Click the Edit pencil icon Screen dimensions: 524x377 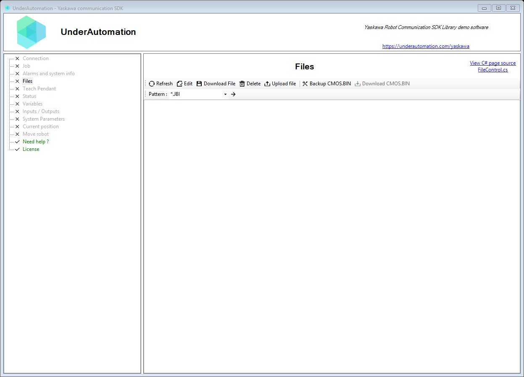[179, 84]
